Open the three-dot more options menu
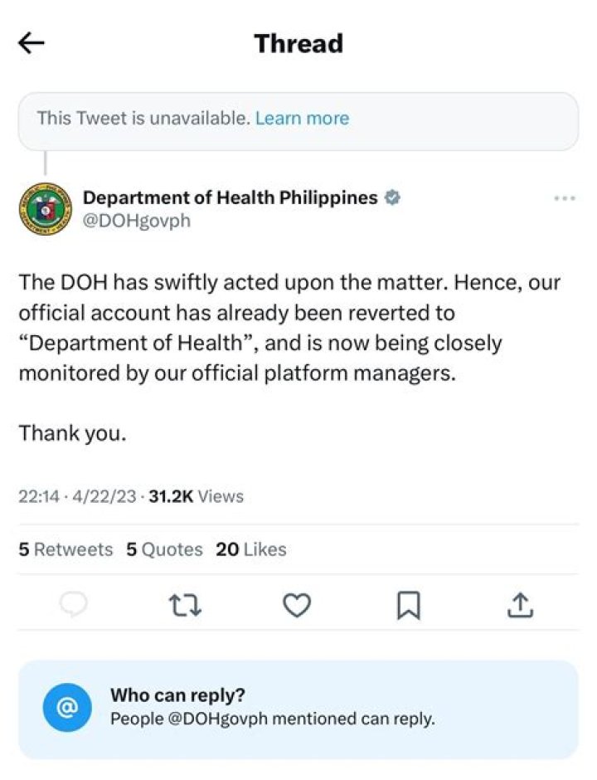Screen dimensions: 597x780 click(565, 198)
